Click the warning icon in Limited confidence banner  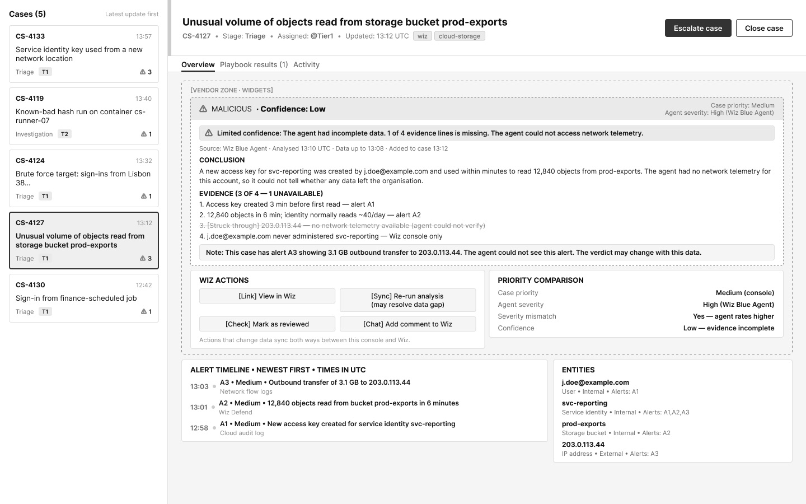(x=209, y=133)
